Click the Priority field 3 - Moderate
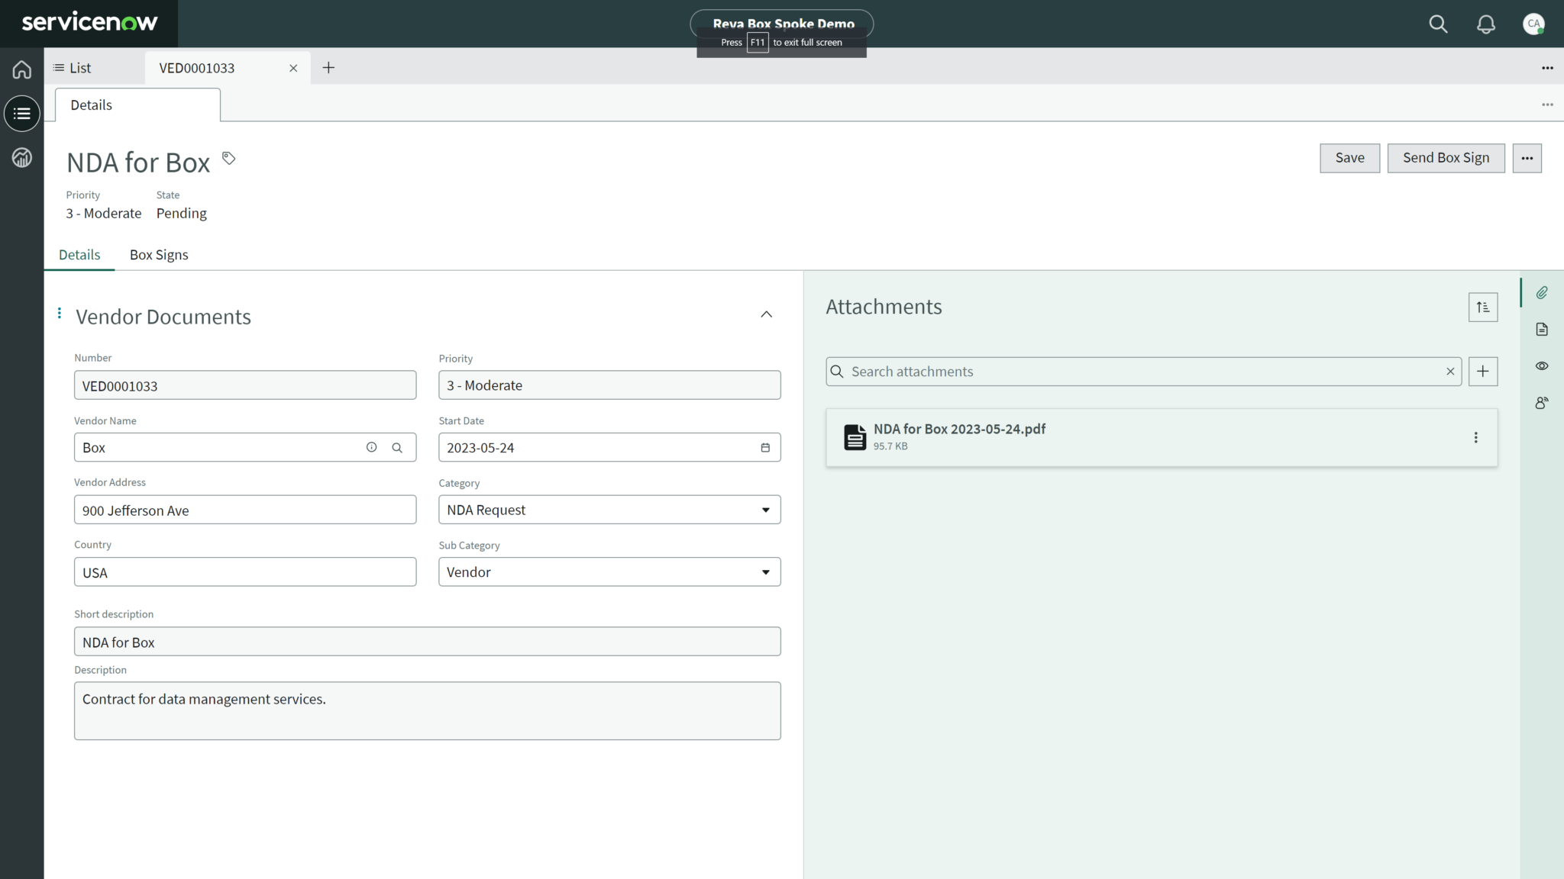1564x879 pixels. point(609,385)
